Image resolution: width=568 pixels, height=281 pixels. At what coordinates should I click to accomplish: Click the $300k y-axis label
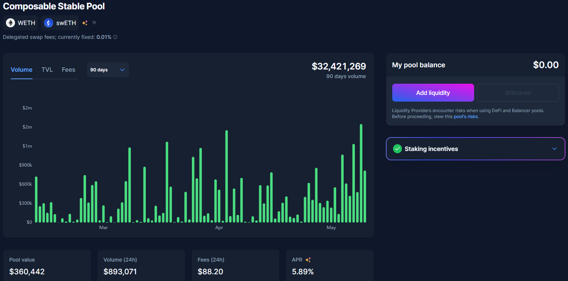(x=25, y=203)
